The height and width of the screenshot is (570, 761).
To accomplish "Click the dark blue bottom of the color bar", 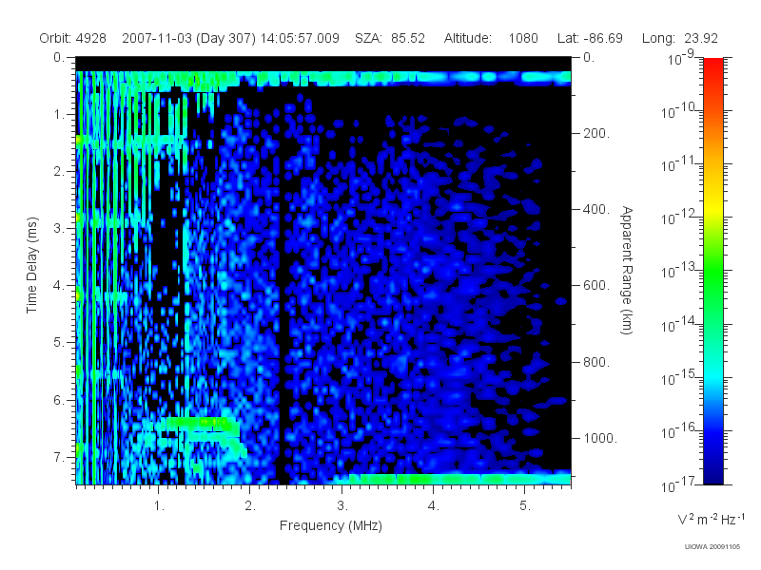I will point(712,465).
